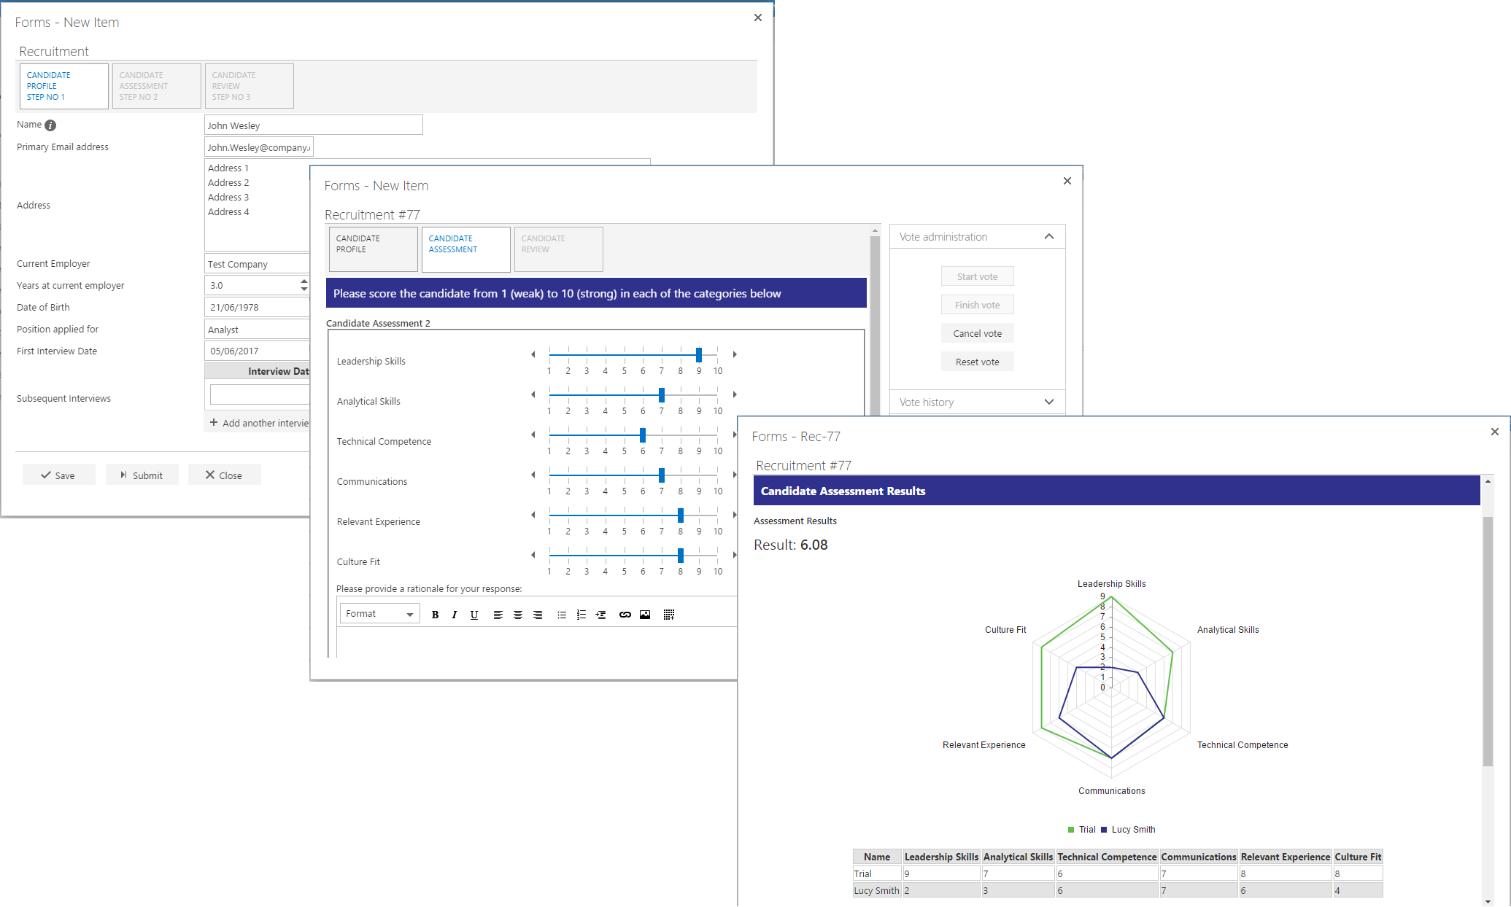Click the Name input field
Viewport: 1511px width, 907px height.
pyautogui.click(x=314, y=125)
